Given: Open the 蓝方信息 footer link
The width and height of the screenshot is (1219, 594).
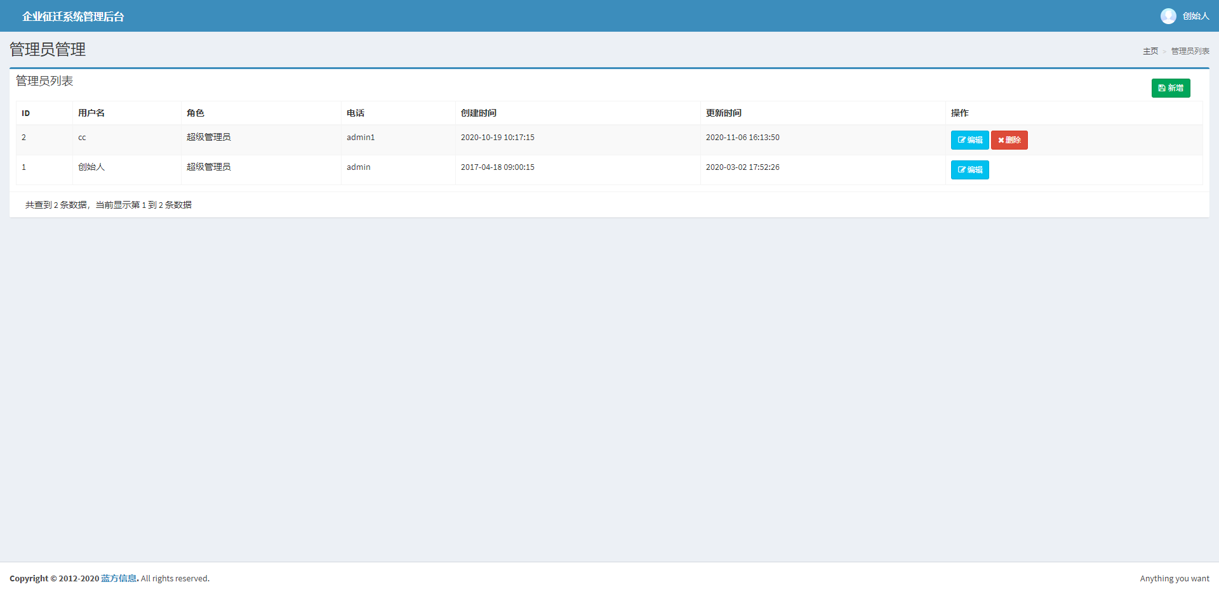Looking at the screenshot, I should pyautogui.click(x=119, y=578).
